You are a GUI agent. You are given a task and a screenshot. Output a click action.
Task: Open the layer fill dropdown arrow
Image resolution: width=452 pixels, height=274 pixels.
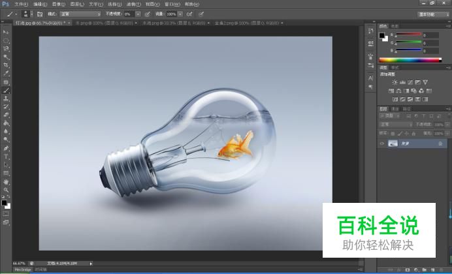pos(447,134)
